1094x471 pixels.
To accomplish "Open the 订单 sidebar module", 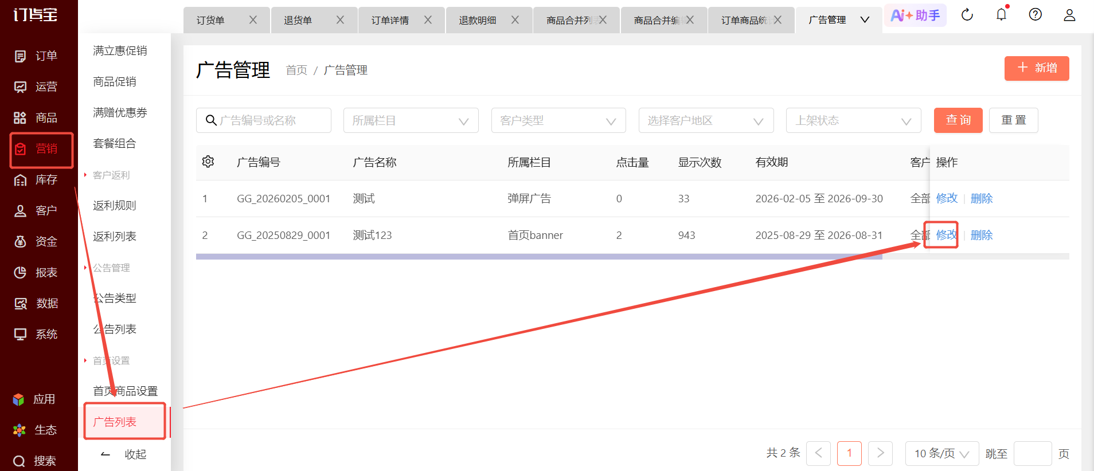I will click(x=36, y=56).
